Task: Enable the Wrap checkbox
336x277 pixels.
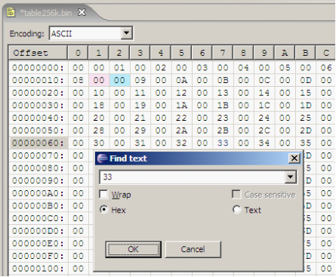Action: click(x=103, y=195)
